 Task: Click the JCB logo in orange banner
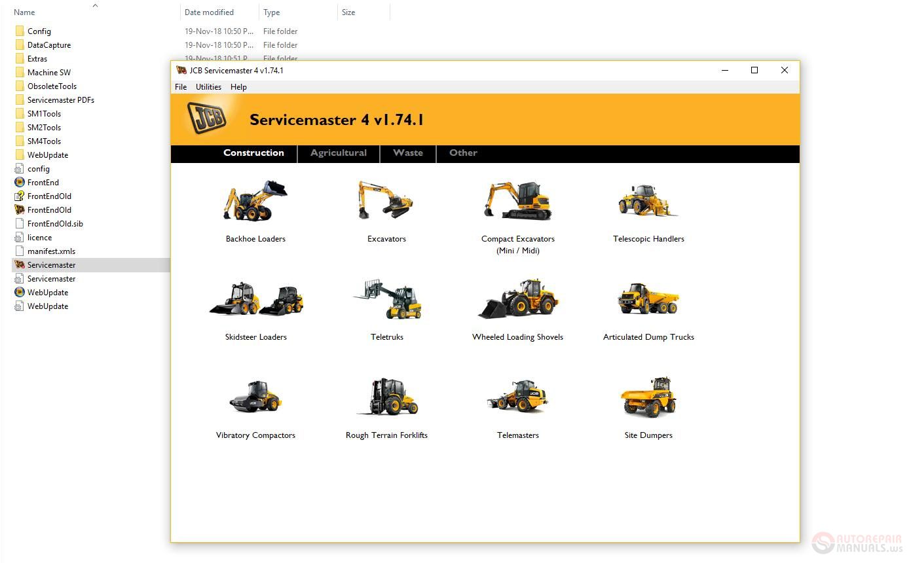point(207,118)
